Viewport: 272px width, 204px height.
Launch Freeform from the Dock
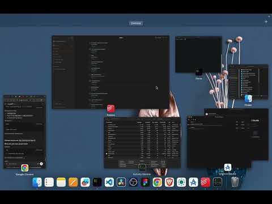(85, 182)
